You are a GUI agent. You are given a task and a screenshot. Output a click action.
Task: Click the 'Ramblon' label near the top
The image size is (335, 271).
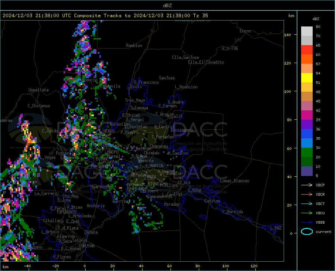coord(134,45)
